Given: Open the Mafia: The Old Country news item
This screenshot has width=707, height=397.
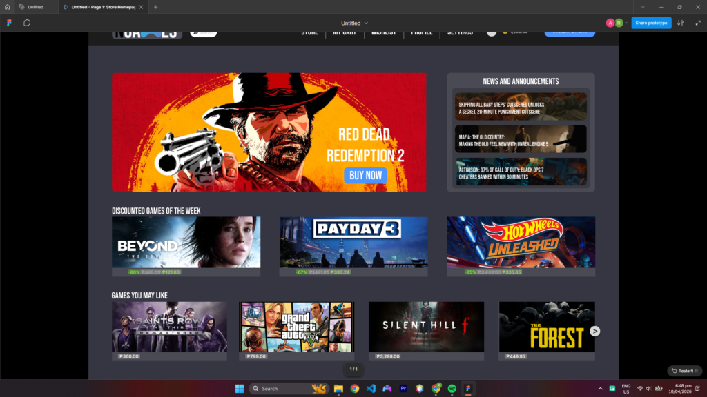Looking at the screenshot, I should (x=521, y=139).
